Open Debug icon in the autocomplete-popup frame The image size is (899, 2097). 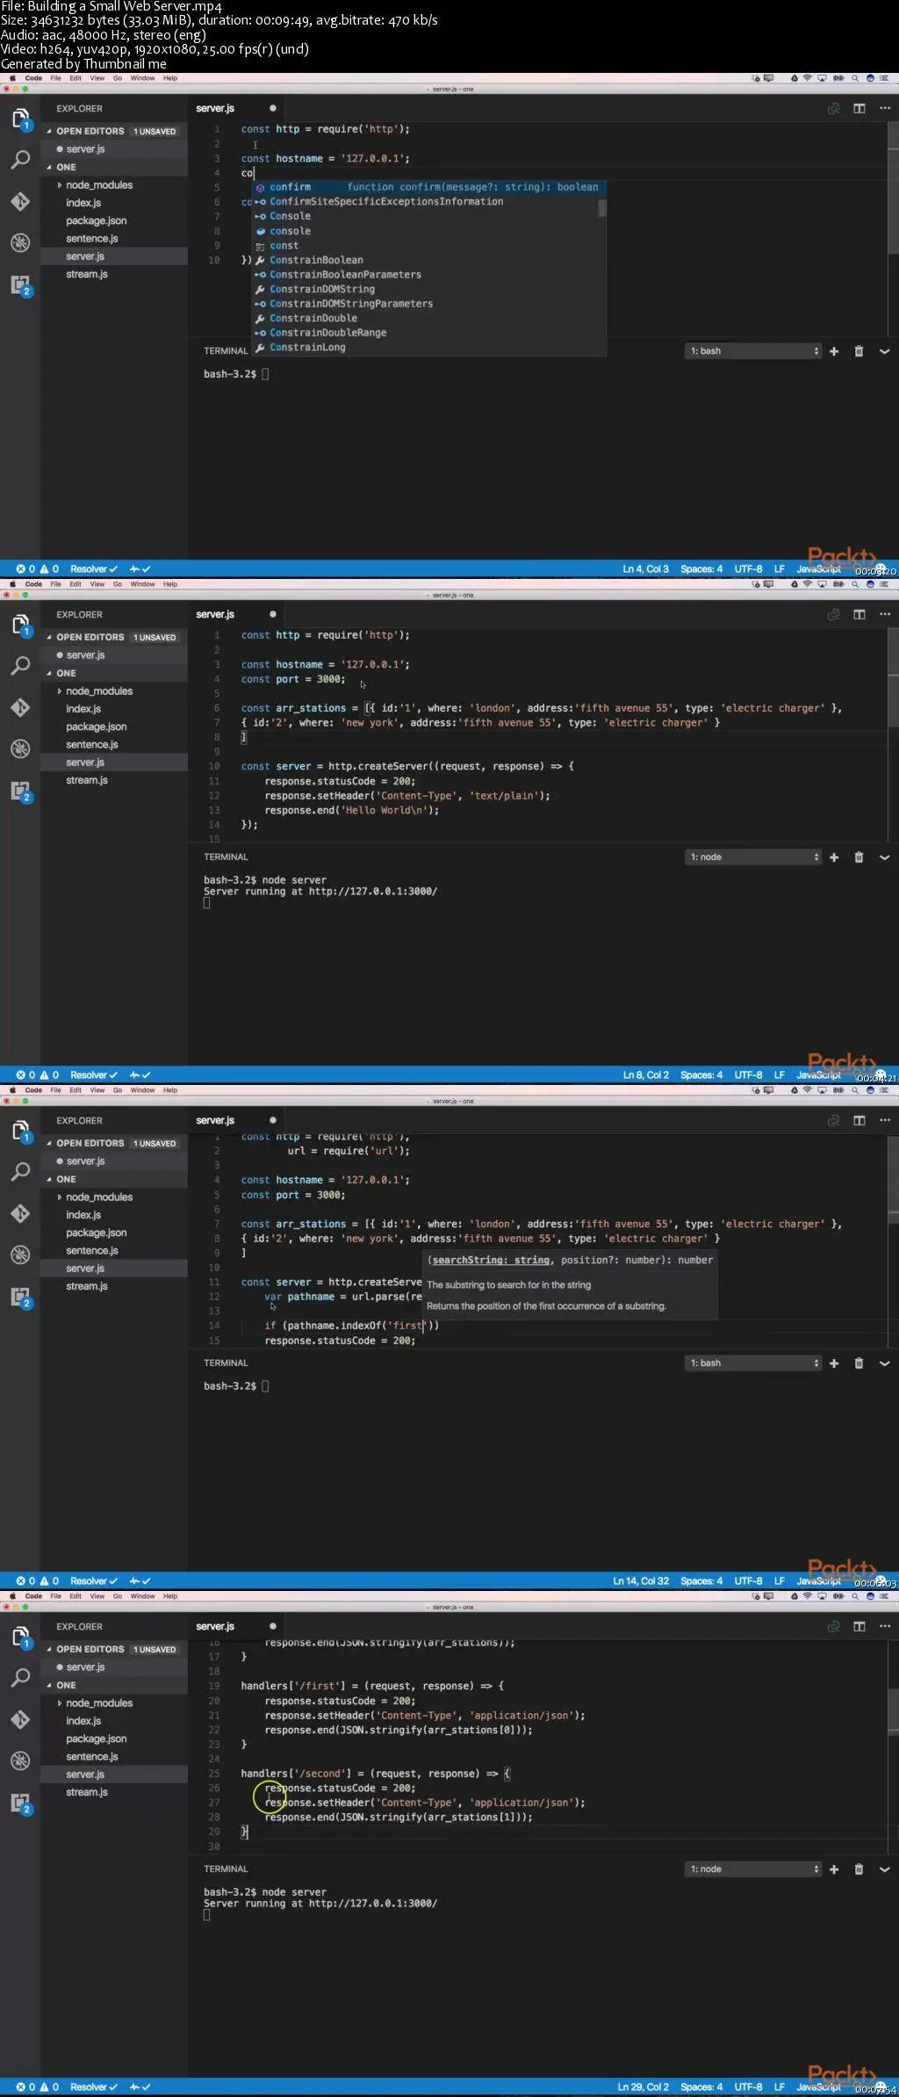20,242
